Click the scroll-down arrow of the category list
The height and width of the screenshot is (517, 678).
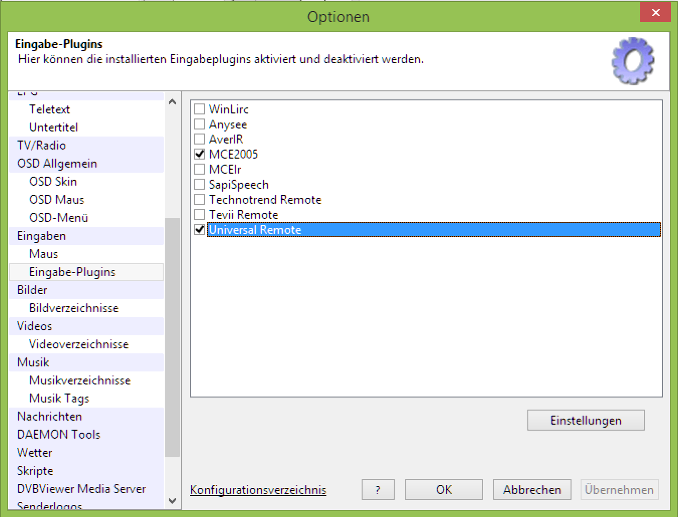(x=172, y=500)
